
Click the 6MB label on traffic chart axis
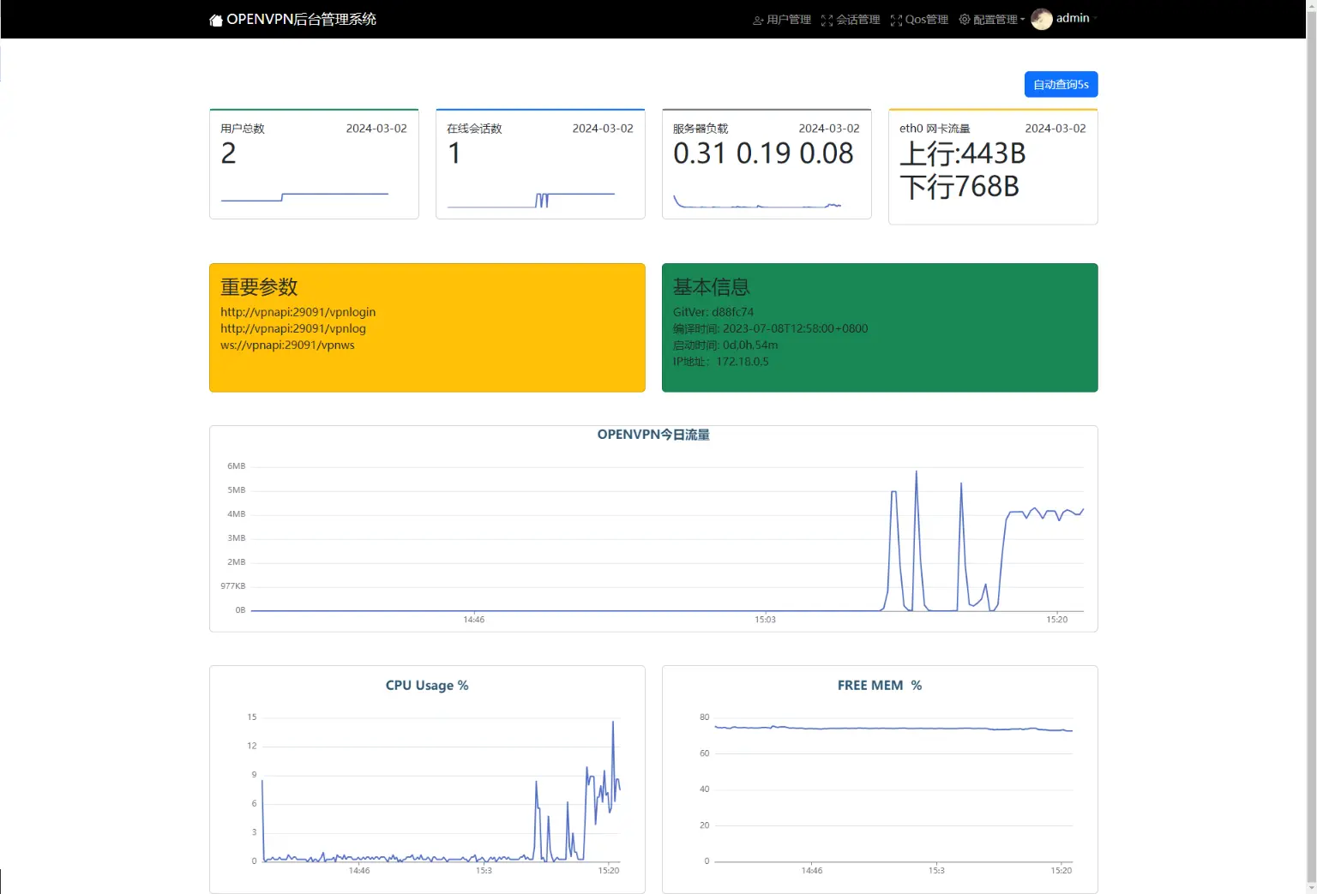[236, 466]
